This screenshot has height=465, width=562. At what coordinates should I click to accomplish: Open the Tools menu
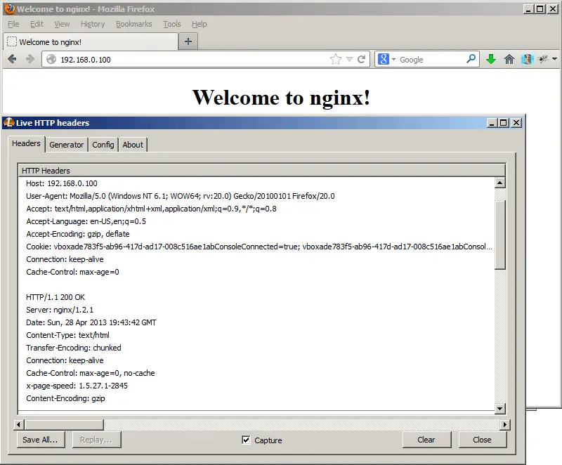click(172, 24)
